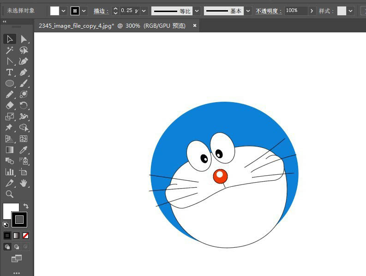This screenshot has width=366, height=276.
Task: Switch to 2345_image_file_copy_4.jpg tab
Action: (x=112, y=26)
